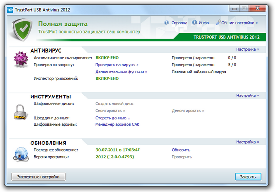Click Стереть данные shredding link
The height and width of the screenshot is (192, 275).
pos(113,118)
